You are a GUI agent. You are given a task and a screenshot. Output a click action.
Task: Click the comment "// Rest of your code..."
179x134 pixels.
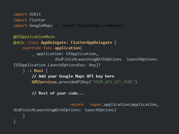[x=58, y=93]
